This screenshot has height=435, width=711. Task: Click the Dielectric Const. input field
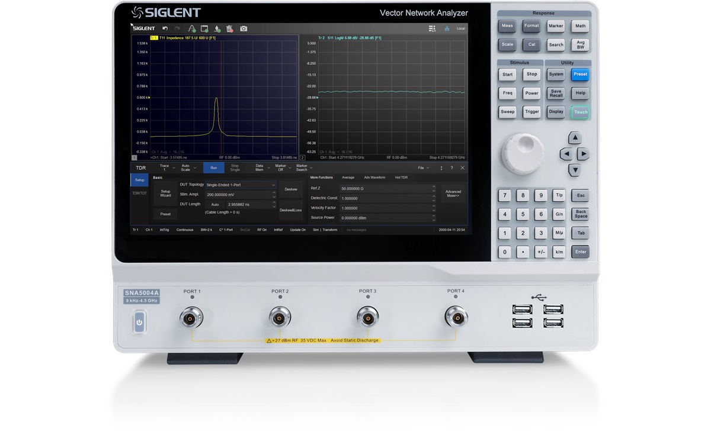point(387,198)
